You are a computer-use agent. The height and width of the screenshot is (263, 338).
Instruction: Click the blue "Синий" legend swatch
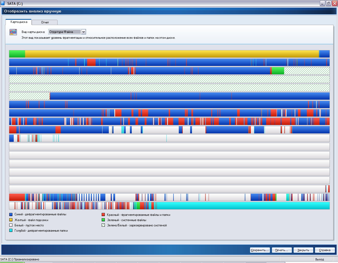click(11, 215)
